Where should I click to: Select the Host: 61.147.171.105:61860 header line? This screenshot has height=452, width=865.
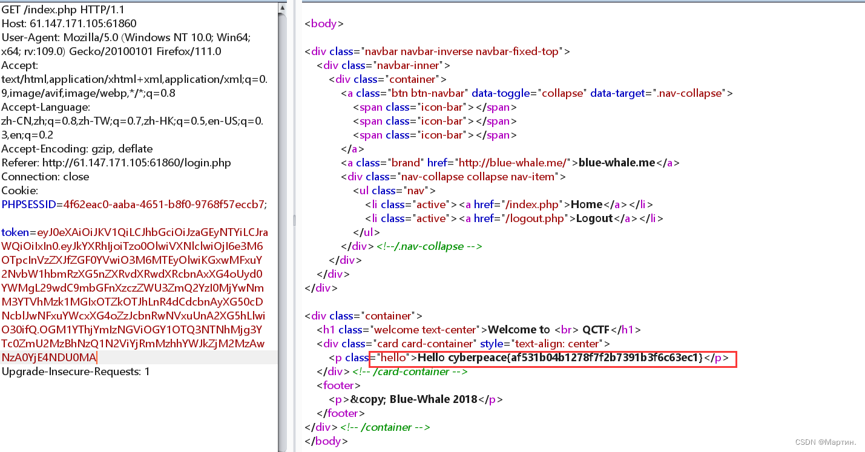click(x=69, y=24)
